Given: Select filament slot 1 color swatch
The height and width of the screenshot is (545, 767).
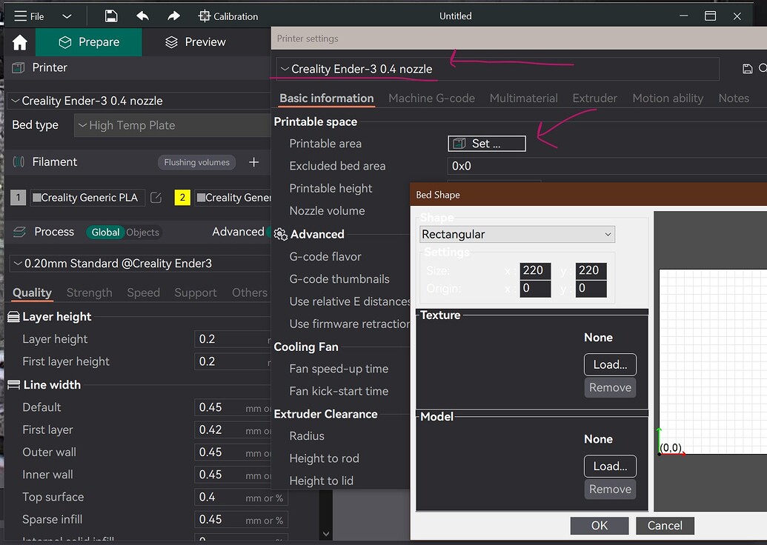Looking at the screenshot, I should (x=18, y=198).
